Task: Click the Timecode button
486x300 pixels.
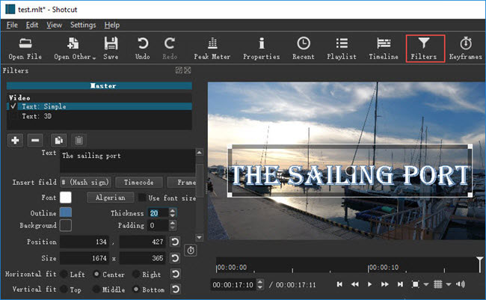Action: (138, 182)
